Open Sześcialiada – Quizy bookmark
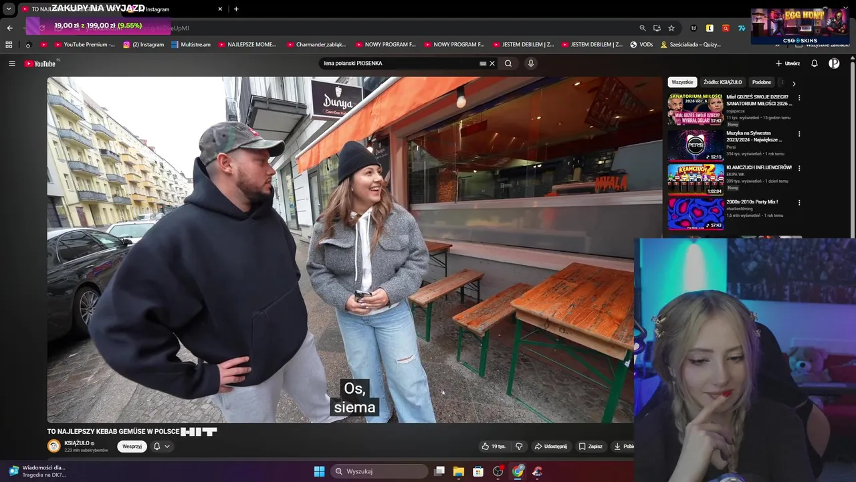Screen dimensions: 856x482 click(691, 45)
